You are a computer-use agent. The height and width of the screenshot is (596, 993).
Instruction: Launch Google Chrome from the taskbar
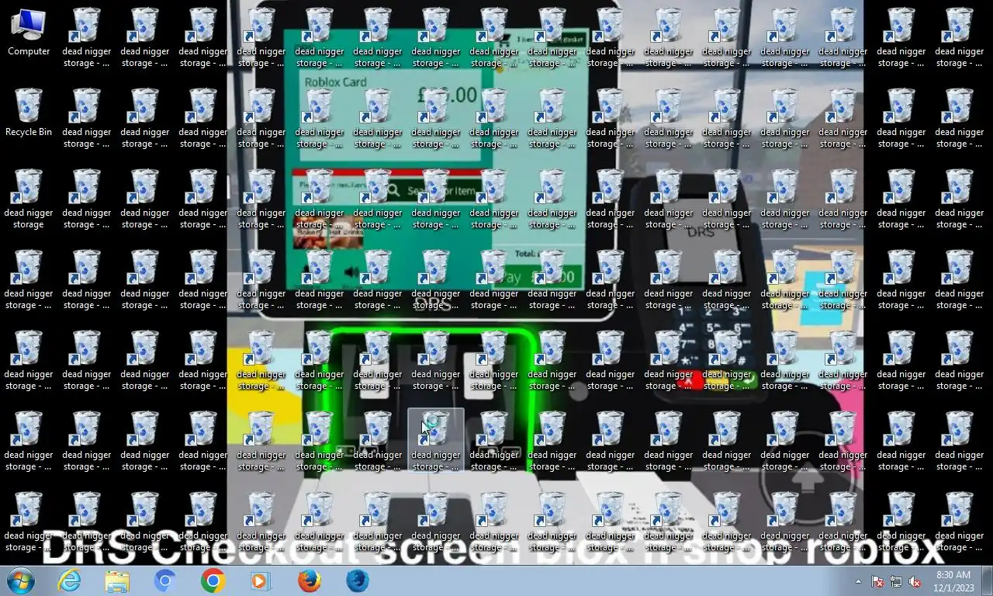pyautogui.click(x=213, y=580)
